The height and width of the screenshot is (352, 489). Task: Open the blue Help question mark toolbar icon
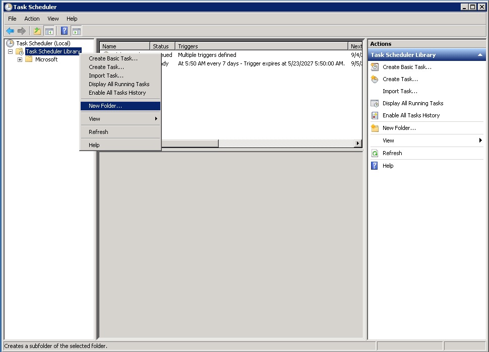tap(64, 31)
